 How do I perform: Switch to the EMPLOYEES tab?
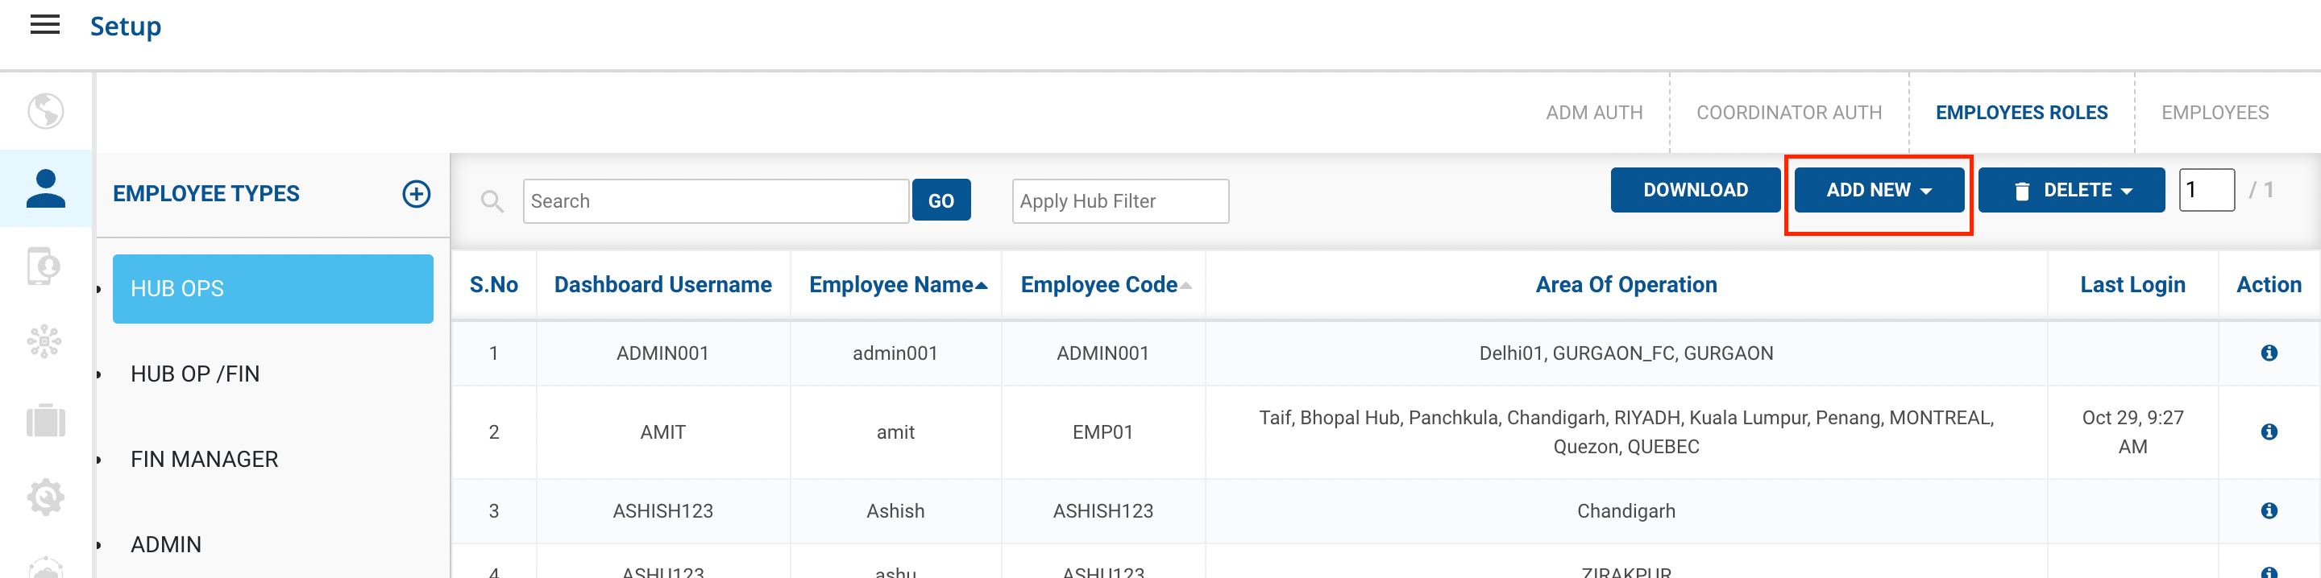click(x=2214, y=113)
